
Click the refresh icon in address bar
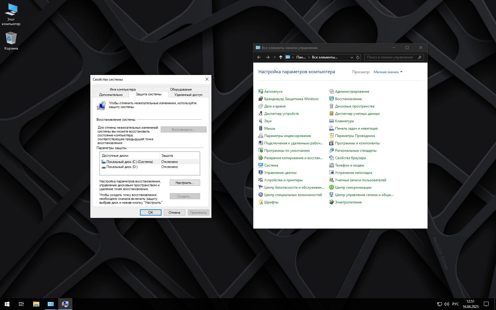[x=358, y=57]
